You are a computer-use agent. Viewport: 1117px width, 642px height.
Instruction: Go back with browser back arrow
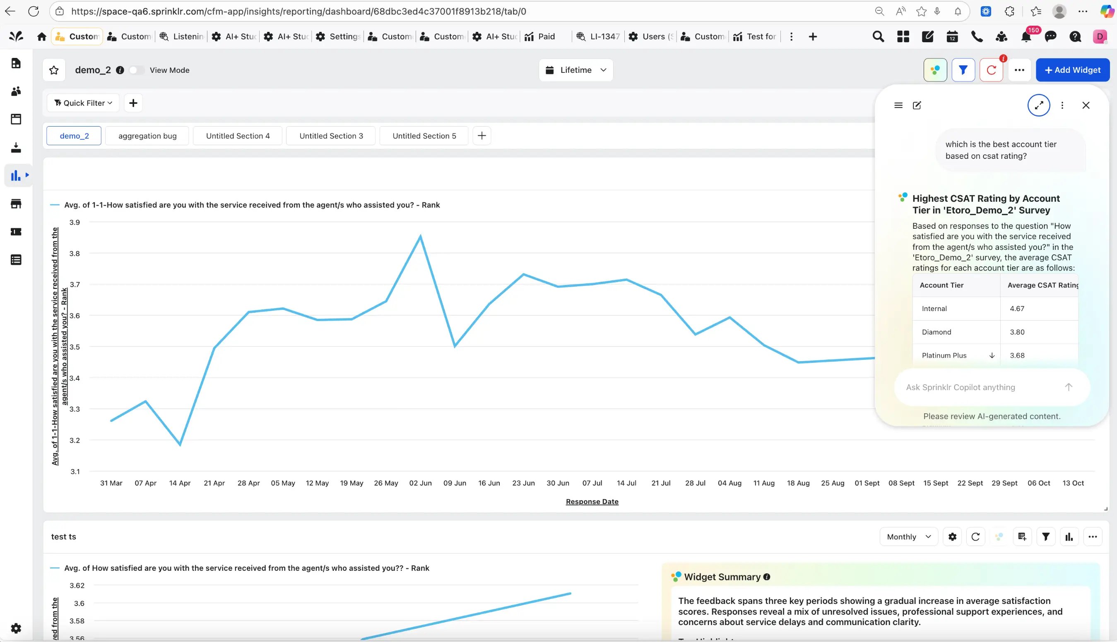[x=10, y=12]
